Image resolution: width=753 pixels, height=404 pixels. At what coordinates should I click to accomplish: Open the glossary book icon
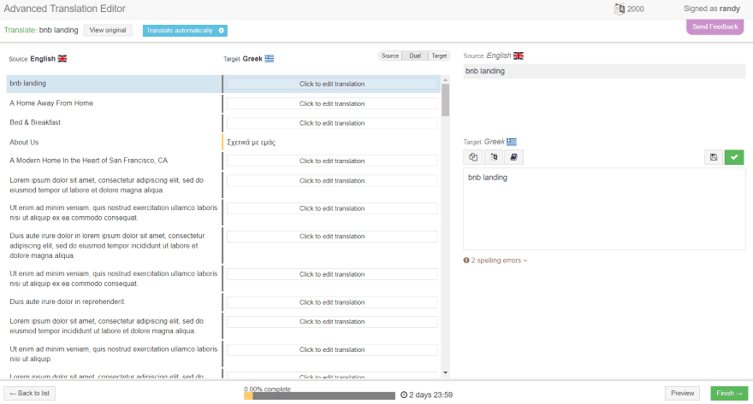[x=513, y=157]
